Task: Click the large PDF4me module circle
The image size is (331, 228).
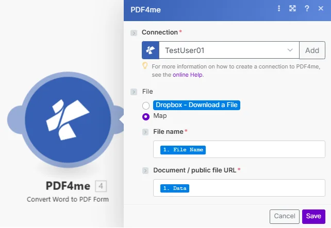Action: click(x=68, y=119)
